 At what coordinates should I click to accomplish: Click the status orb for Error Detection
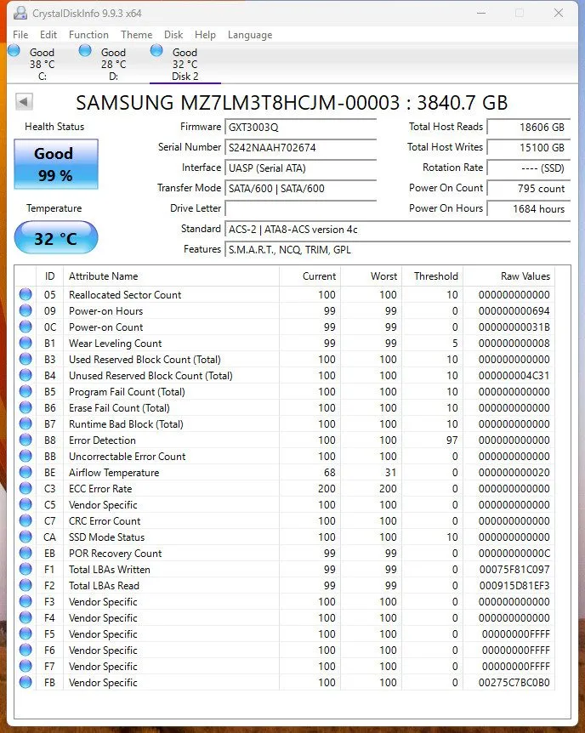[x=26, y=440]
